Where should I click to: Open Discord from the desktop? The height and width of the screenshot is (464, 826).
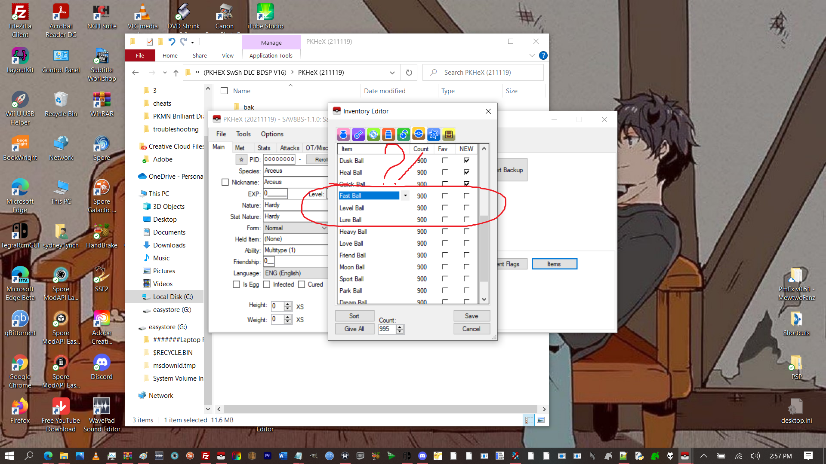tap(102, 367)
